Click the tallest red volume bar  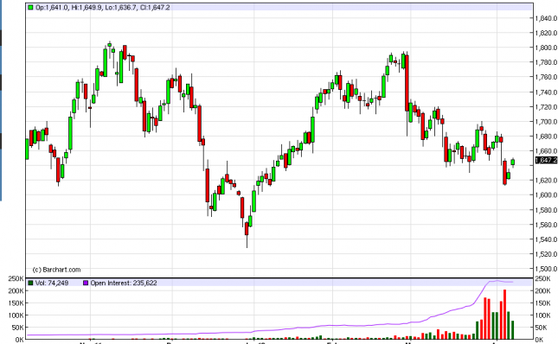point(504,315)
